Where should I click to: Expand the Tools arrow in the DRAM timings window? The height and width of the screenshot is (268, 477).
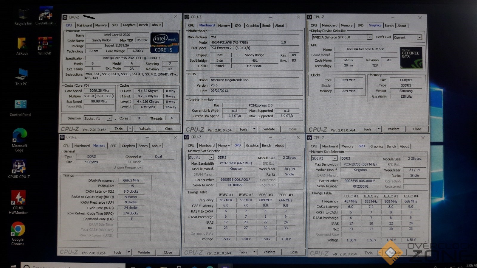[x=129, y=252]
